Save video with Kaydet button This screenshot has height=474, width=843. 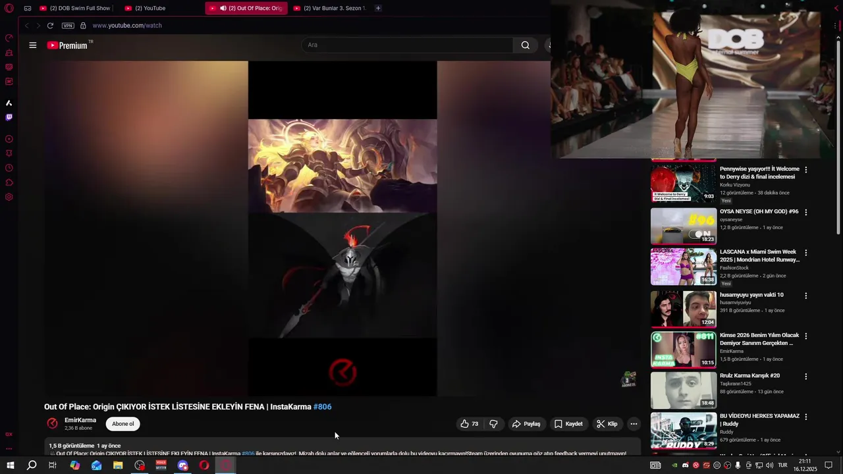(x=568, y=424)
